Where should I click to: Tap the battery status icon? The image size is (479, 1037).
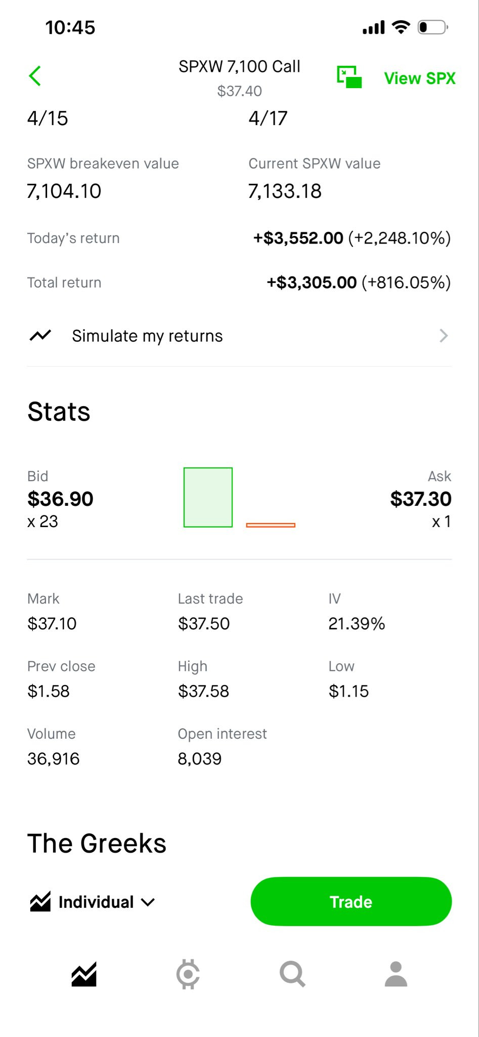point(433,27)
